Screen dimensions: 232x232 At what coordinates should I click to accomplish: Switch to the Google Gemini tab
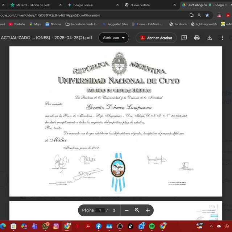click(83, 5)
